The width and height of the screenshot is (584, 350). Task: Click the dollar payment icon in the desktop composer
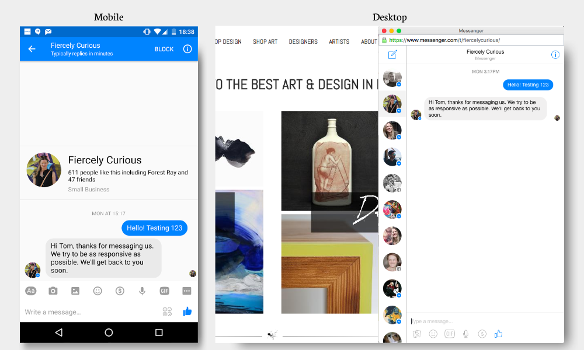click(482, 334)
